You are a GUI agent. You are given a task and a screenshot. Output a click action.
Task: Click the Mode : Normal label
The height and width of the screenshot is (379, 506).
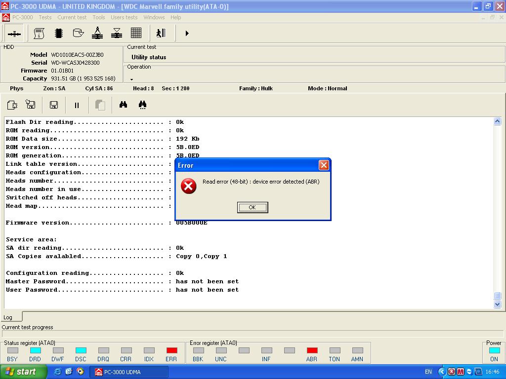coord(328,88)
